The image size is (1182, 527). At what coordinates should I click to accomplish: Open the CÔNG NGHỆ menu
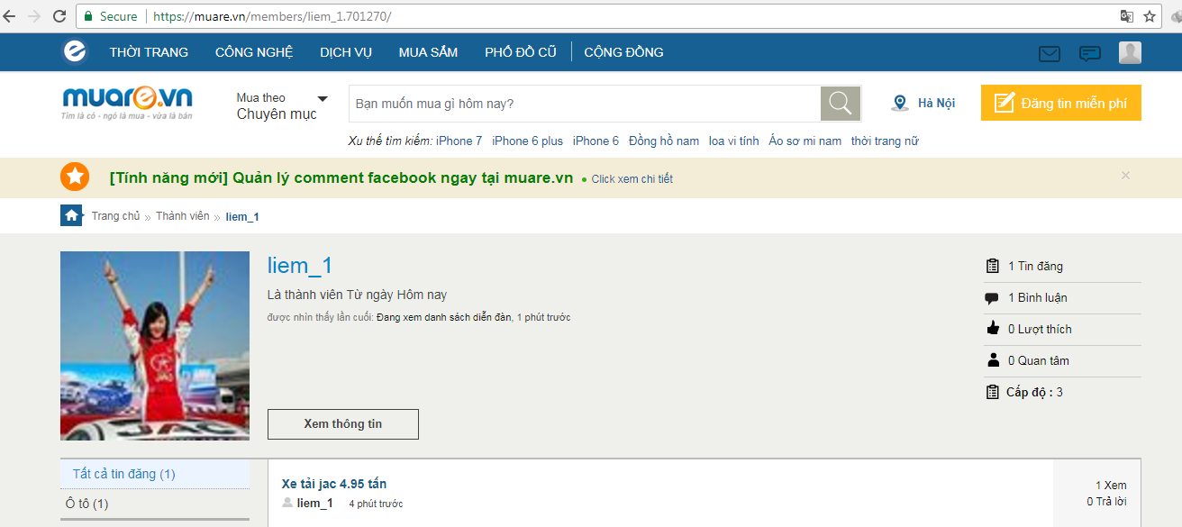[254, 52]
